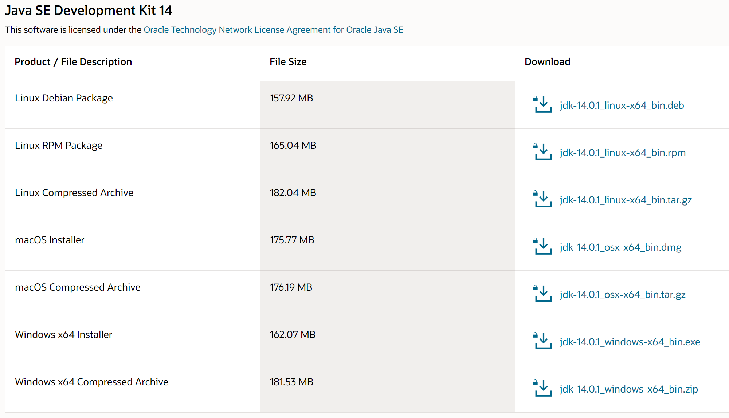
Task: Click the Java SE Development Kit 14 heading
Action: tap(89, 11)
